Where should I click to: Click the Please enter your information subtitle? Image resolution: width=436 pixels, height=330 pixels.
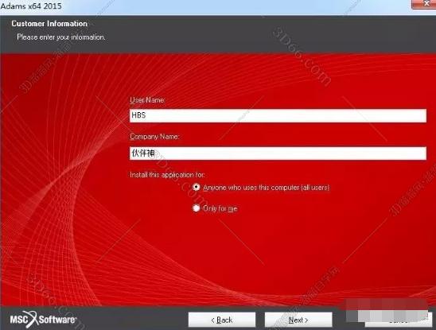click(61, 37)
